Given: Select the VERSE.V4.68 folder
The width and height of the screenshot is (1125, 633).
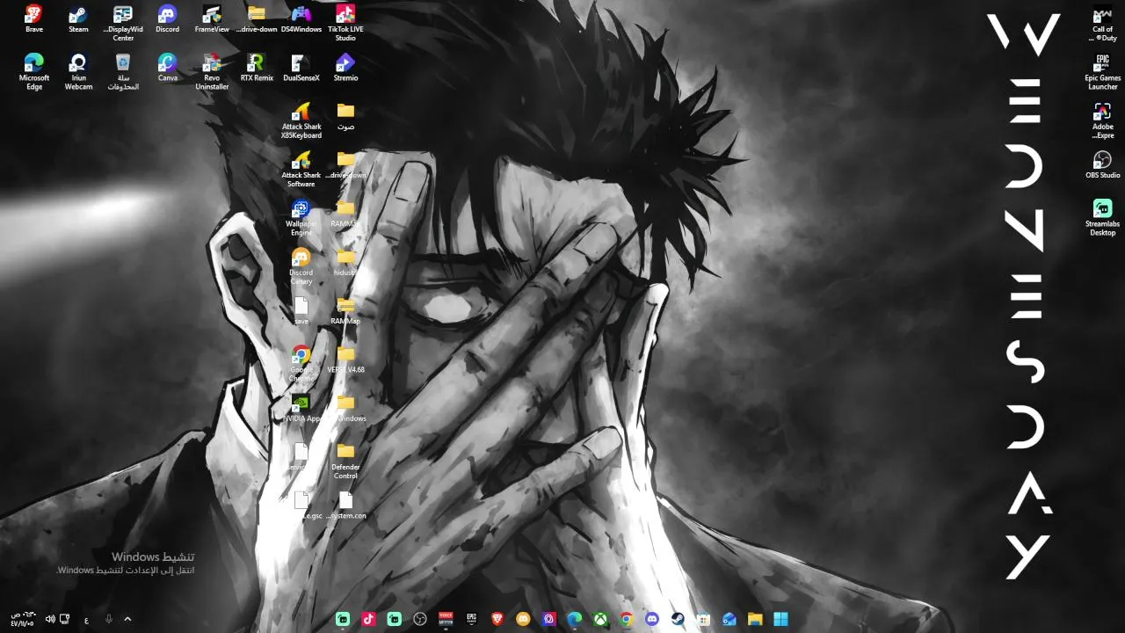Looking at the screenshot, I should [345, 360].
